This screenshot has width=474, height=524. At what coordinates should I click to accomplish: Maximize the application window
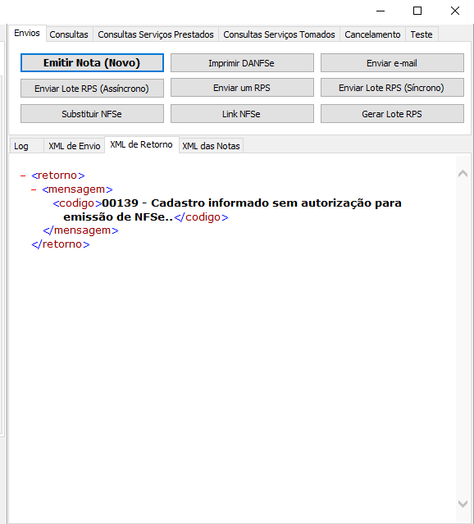(417, 11)
